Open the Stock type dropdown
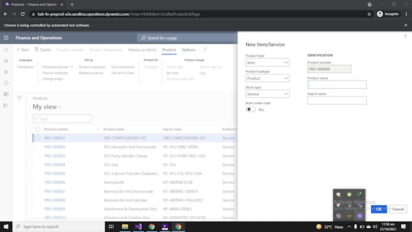The height and width of the screenshot is (232, 412). point(267,94)
